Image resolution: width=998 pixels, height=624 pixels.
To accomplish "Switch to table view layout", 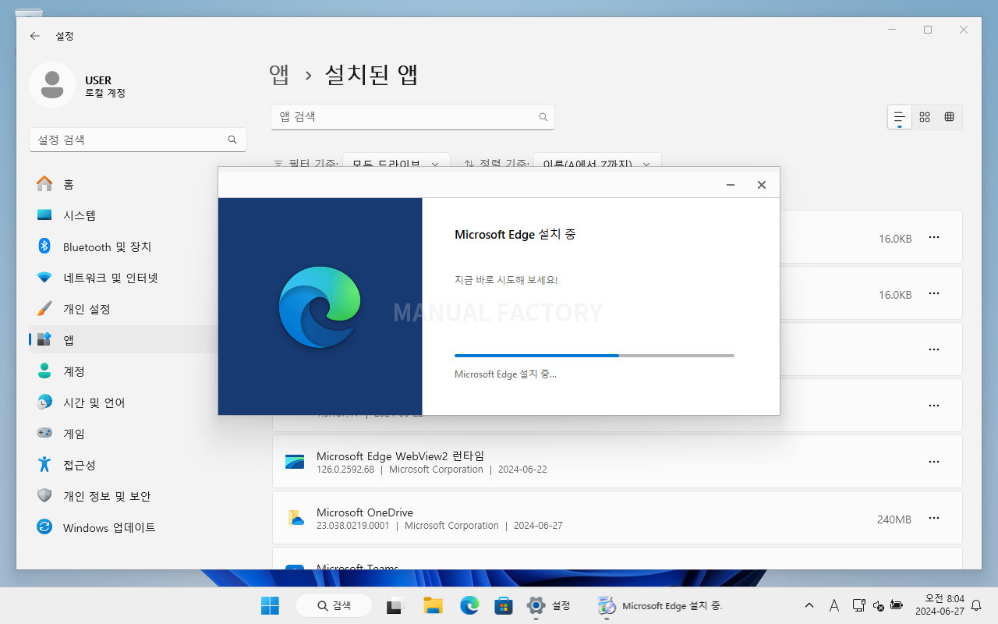I will pyautogui.click(x=949, y=117).
